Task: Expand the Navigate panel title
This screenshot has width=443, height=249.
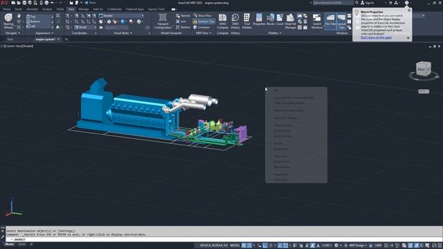Action: tap(12, 33)
